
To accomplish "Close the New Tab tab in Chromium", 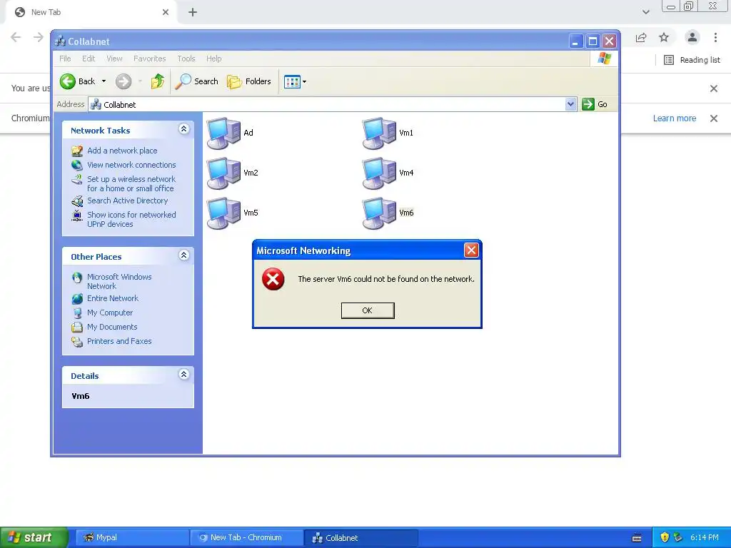I will [x=166, y=12].
